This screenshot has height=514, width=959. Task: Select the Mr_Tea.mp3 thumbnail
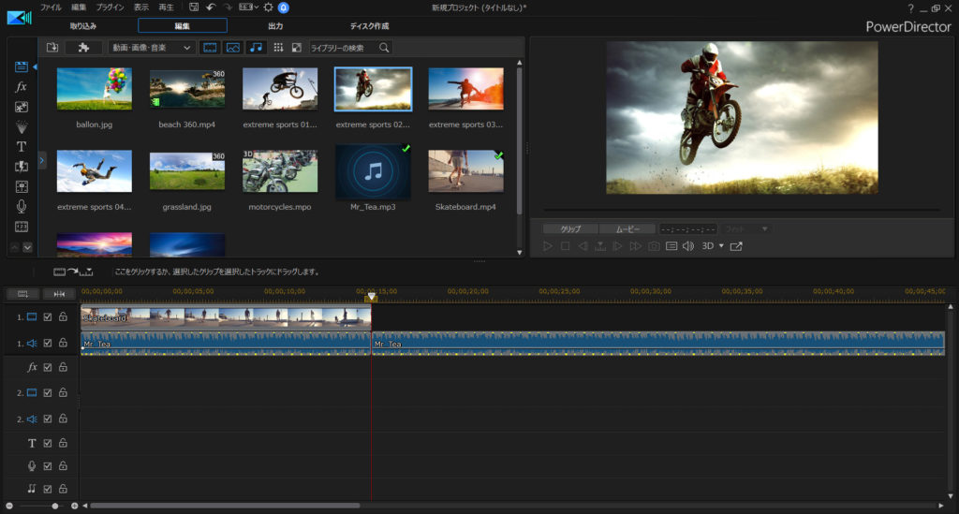pos(373,171)
